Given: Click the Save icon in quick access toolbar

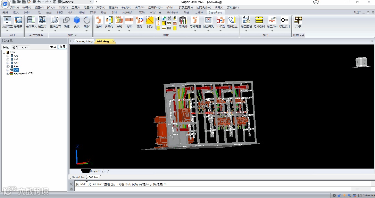Looking at the screenshot, I should pos(24,2).
